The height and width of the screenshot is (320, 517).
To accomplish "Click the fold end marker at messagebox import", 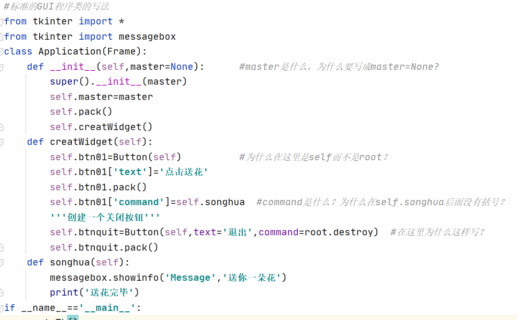I will 1,36.
